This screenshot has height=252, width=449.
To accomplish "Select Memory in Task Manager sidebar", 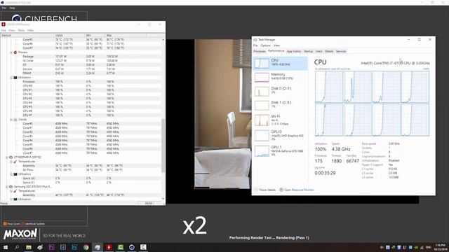I will point(281,77).
